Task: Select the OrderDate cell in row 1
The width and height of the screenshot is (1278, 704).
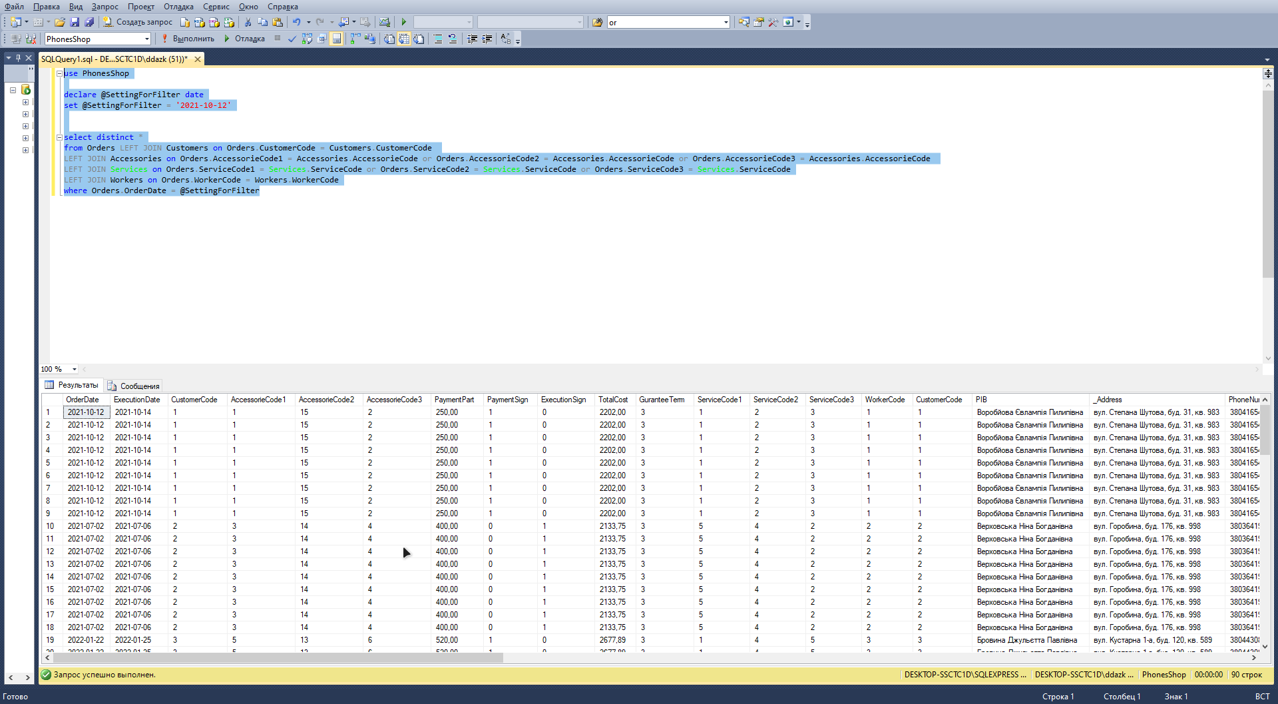Action: point(86,412)
